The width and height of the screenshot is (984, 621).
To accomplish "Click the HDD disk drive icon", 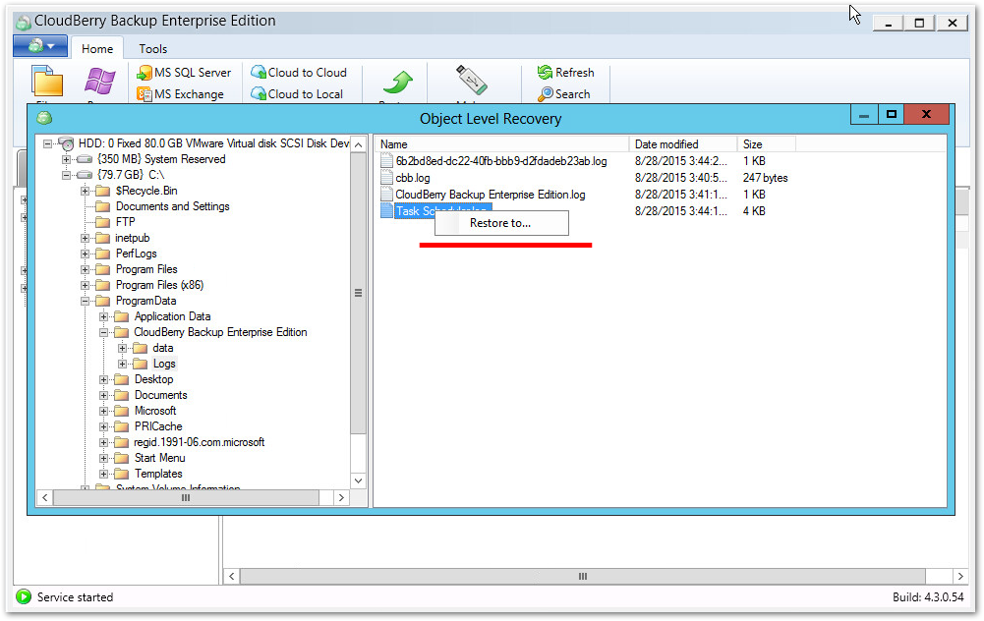I will (x=67, y=143).
